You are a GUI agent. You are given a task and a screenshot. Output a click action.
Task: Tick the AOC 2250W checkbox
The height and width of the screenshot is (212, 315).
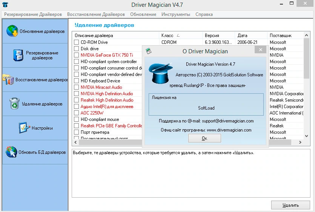76,113
